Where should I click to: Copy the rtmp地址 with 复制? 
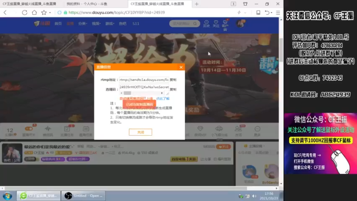173,80
